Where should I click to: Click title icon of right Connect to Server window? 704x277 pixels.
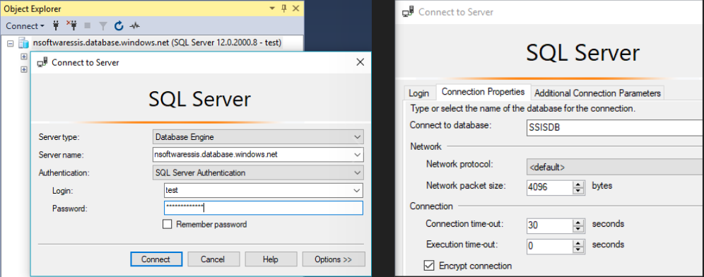tap(408, 12)
